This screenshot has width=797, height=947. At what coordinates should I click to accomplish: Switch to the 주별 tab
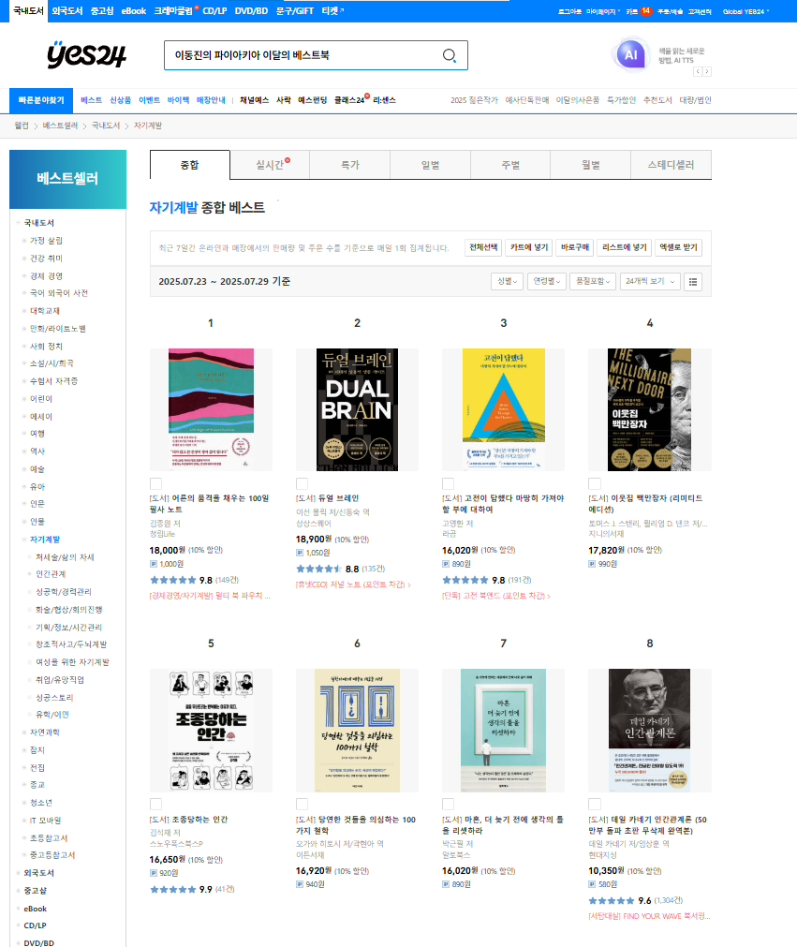click(x=510, y=165)
